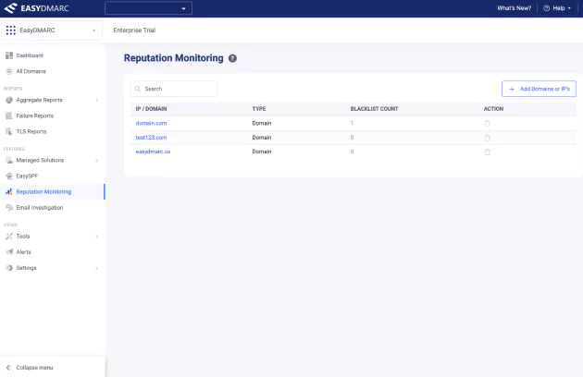This screenshot has width=583, height=377.
Task: Delete domain.com with trash icon
Action: coord(487,123)
